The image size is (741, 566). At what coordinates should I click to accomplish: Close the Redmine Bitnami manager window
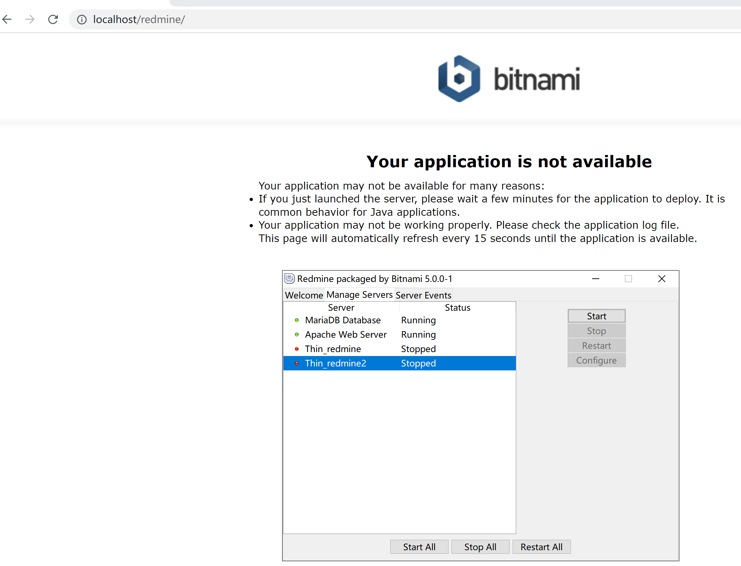pyautogui.click(x=662, y=279)
